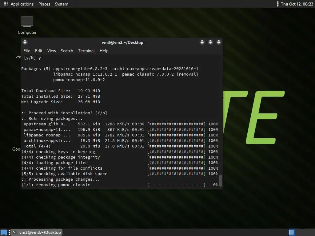Click the 'Total Download Size:' line
Viewport: 315px width, 236px height.
tap(61, 91)
